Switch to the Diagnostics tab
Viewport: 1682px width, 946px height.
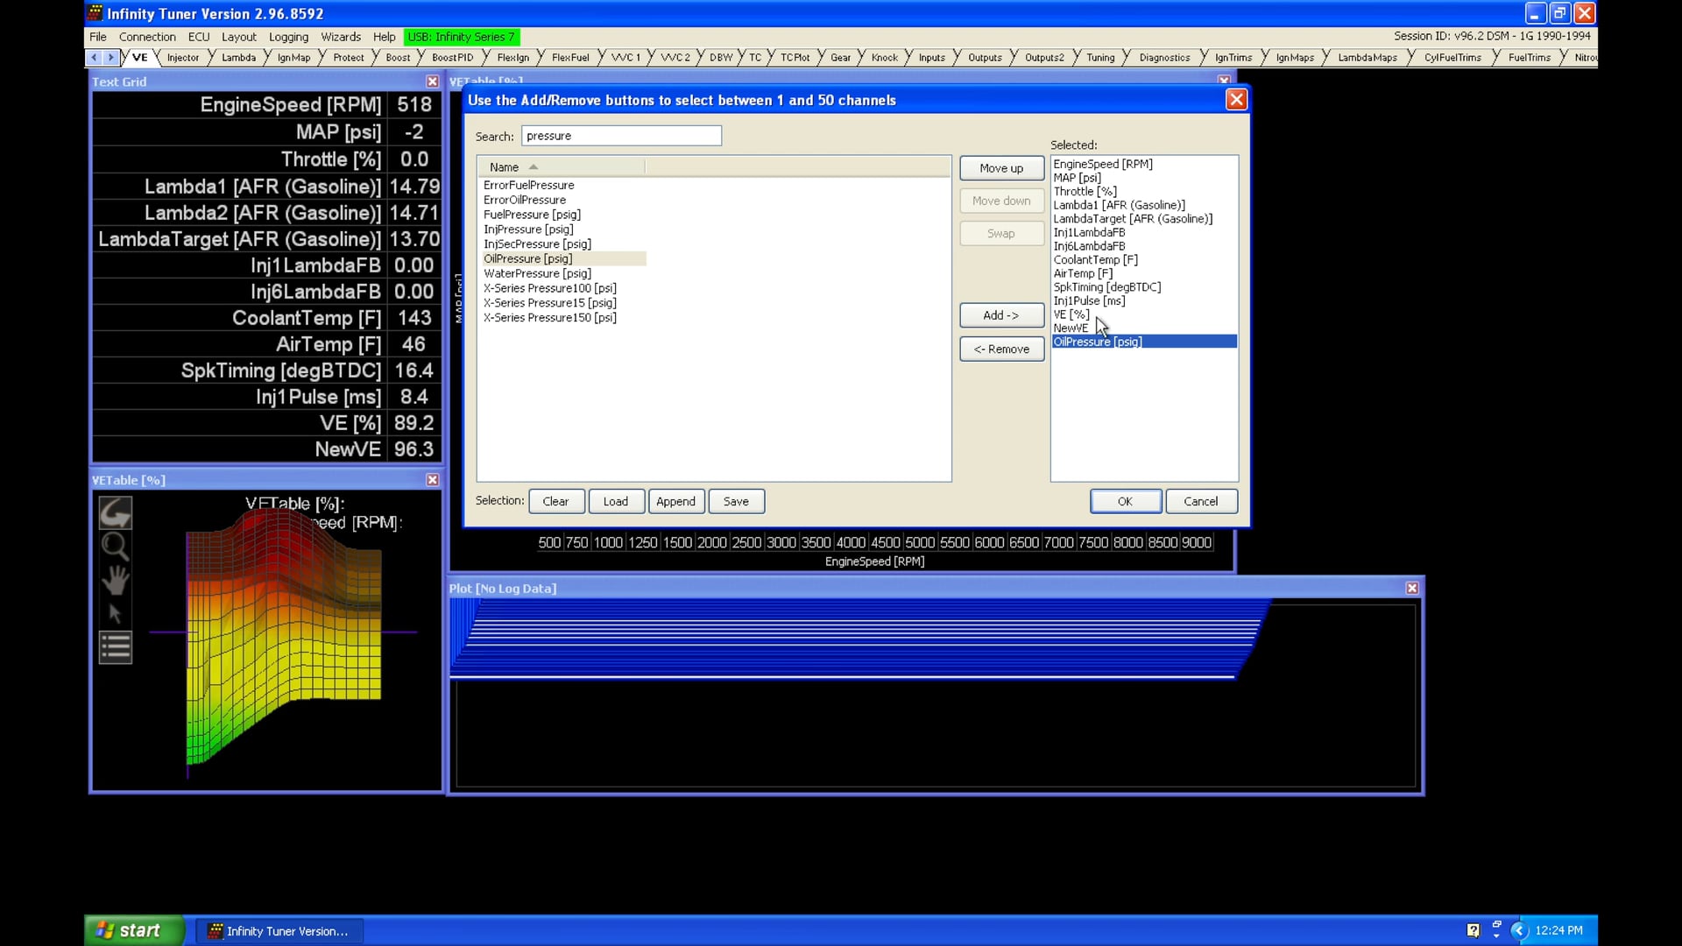pos(1164,57)
